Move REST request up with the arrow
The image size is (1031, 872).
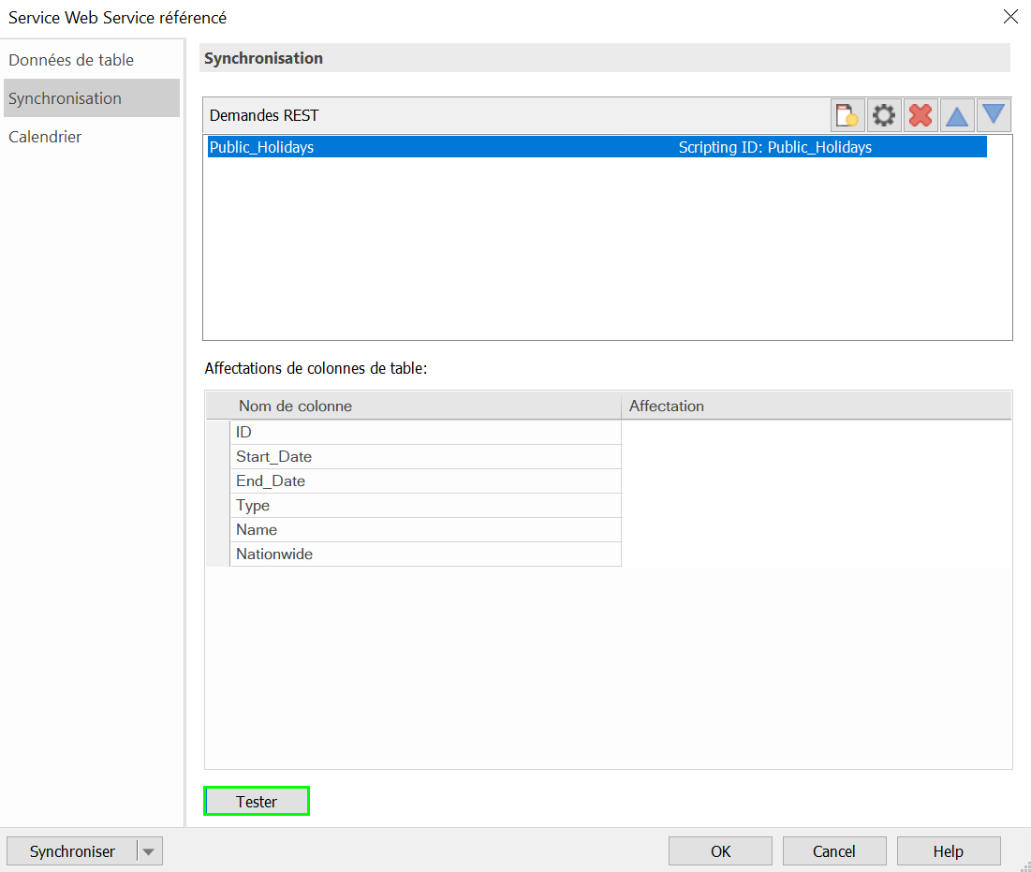pyautogui.click(x=957, y=116)
